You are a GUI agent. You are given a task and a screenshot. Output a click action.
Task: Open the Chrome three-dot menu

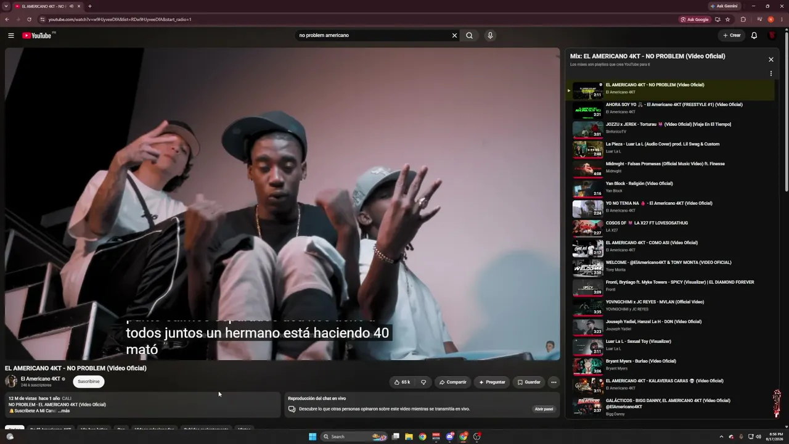[782, 19]
